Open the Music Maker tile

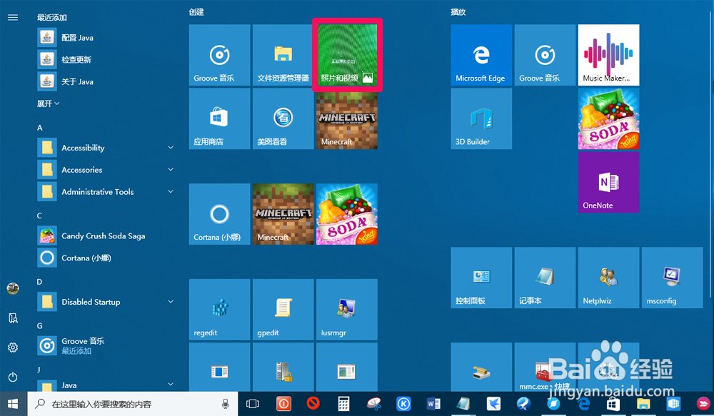coord(609,55)
